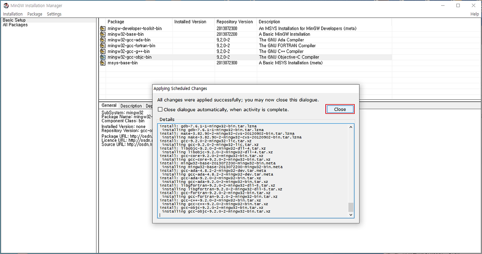The width and height of the screenshot is (482, 254).
Task: Click the mingw32-gcc-g++-bin package status icon
Action: tap(103, 52)
